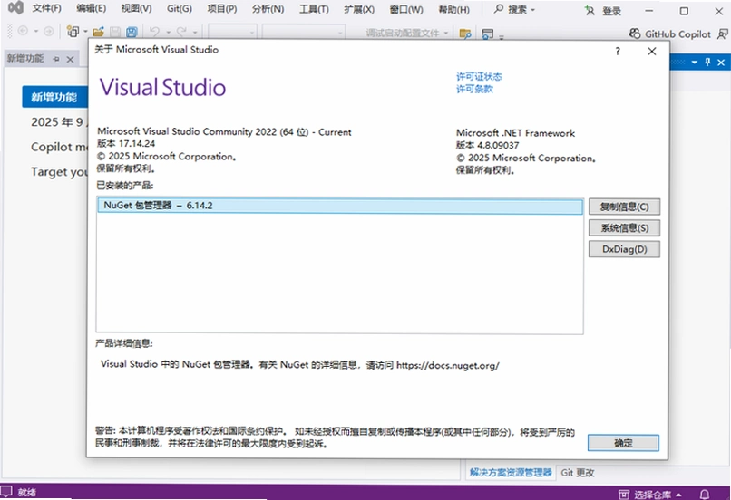This screenshot has width=731, height=500.
Task: Open the 扩展(X) menu
Action: pos(359,9)
